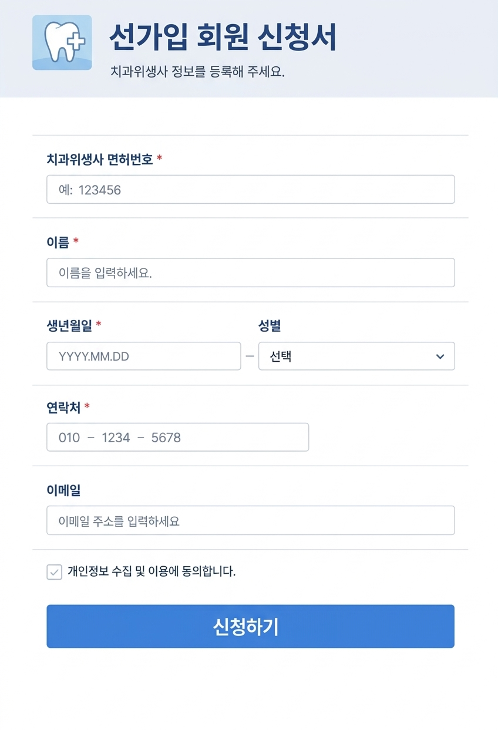Click the consent agreement text 개인정보 수집 및 이용에 동의합니다

click(151, 571)
